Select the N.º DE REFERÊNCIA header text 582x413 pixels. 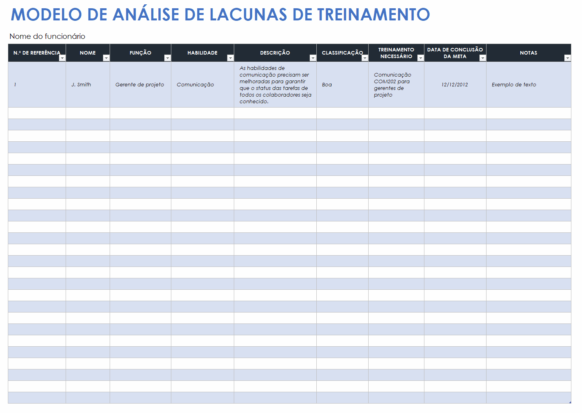37,53
